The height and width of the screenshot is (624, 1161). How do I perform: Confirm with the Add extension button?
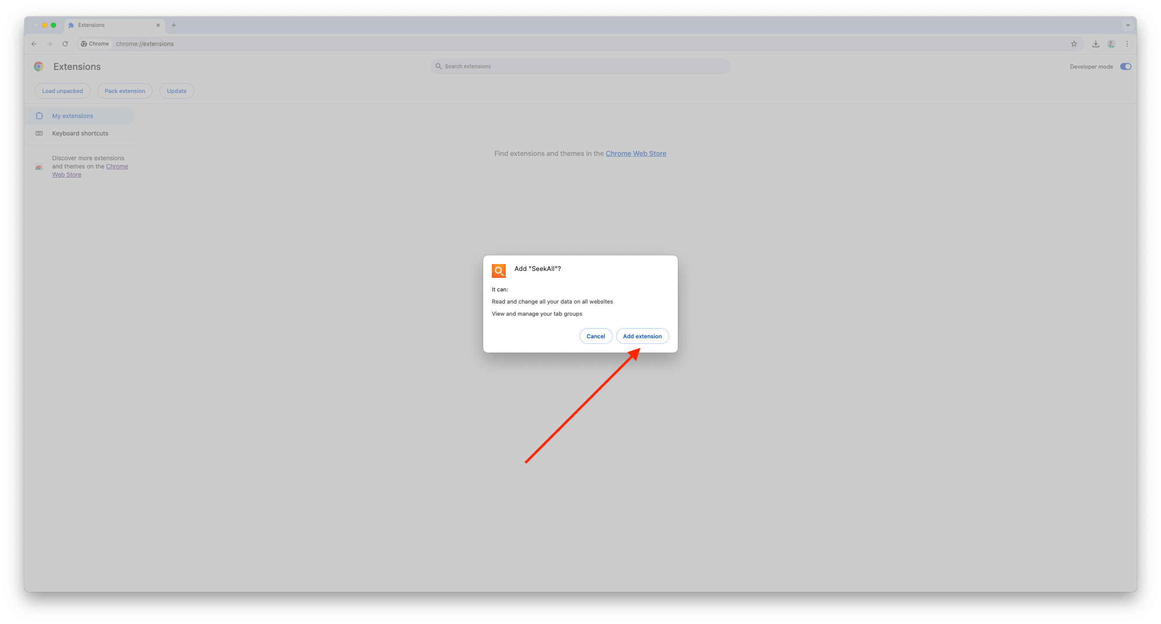(x=642, y=336)
